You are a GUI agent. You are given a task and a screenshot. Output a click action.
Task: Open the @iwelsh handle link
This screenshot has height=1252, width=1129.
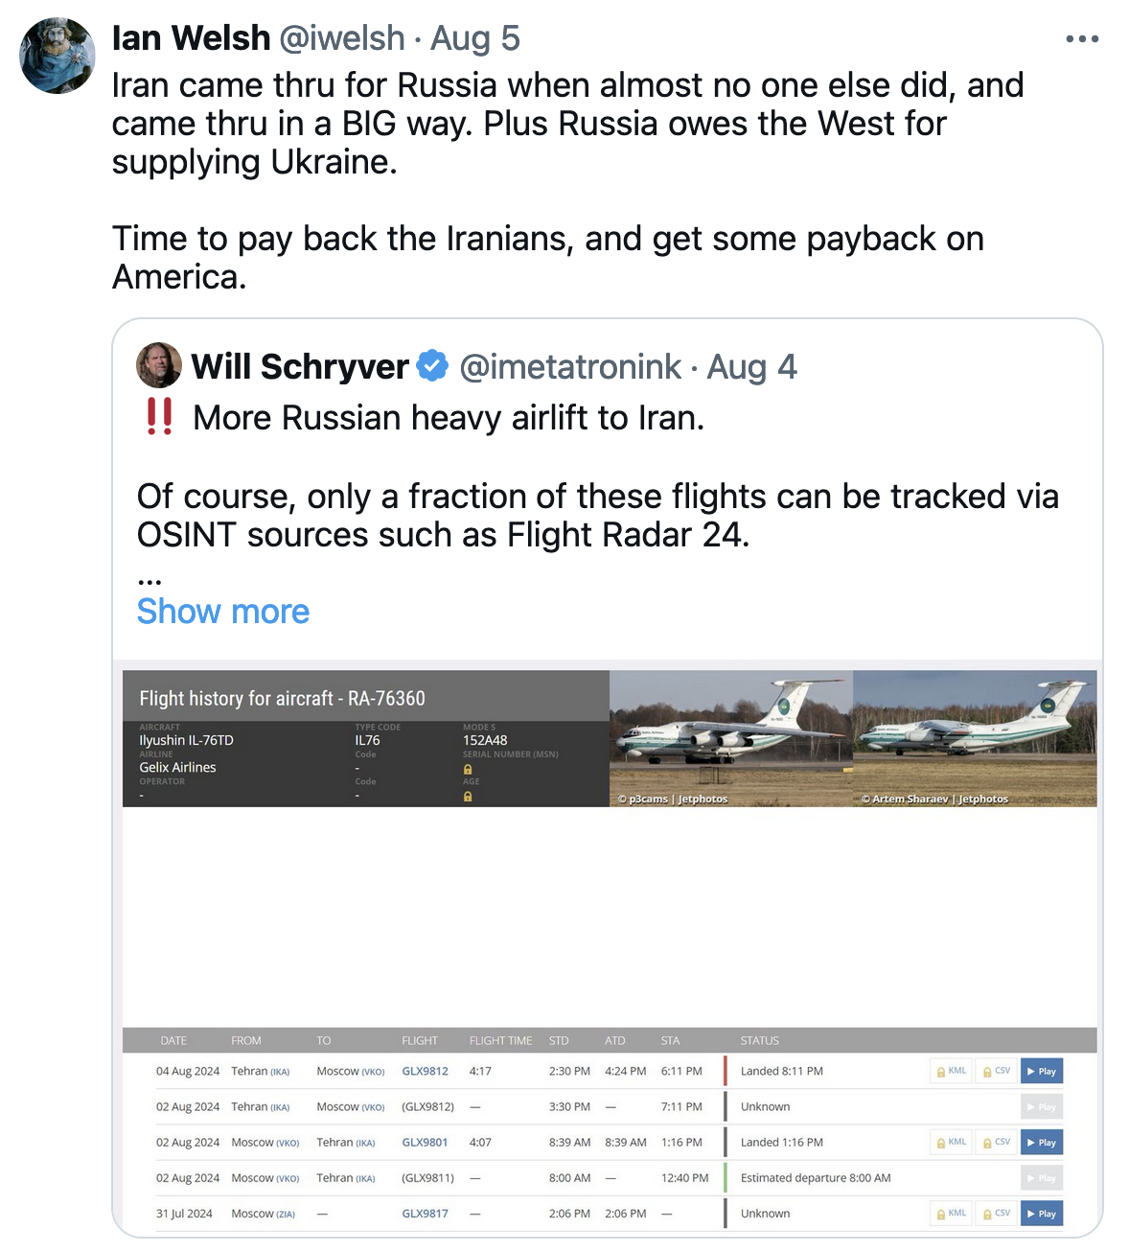[342, 38]
